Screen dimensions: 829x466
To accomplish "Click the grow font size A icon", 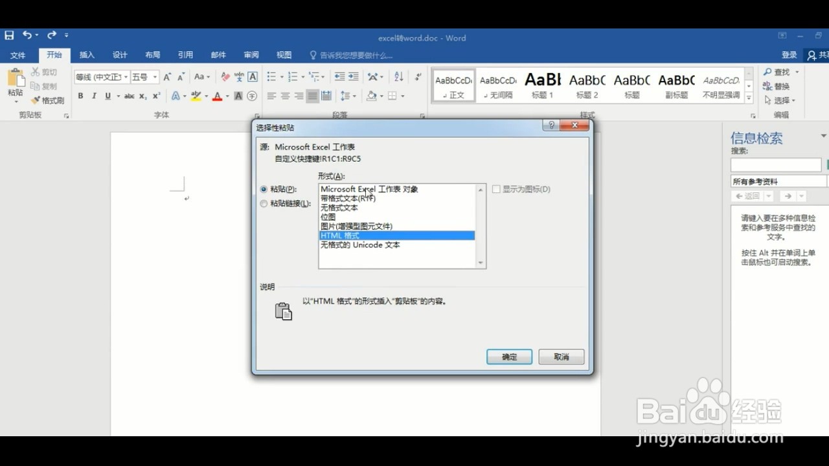I will point(167,76).
